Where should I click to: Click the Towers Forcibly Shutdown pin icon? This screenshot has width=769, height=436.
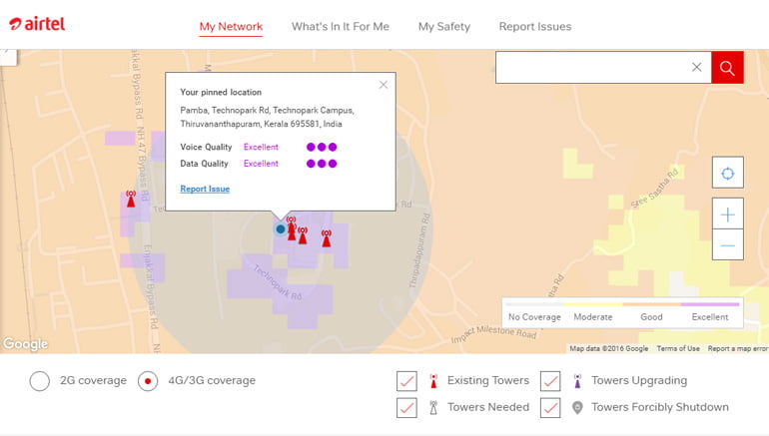(577, 408)
